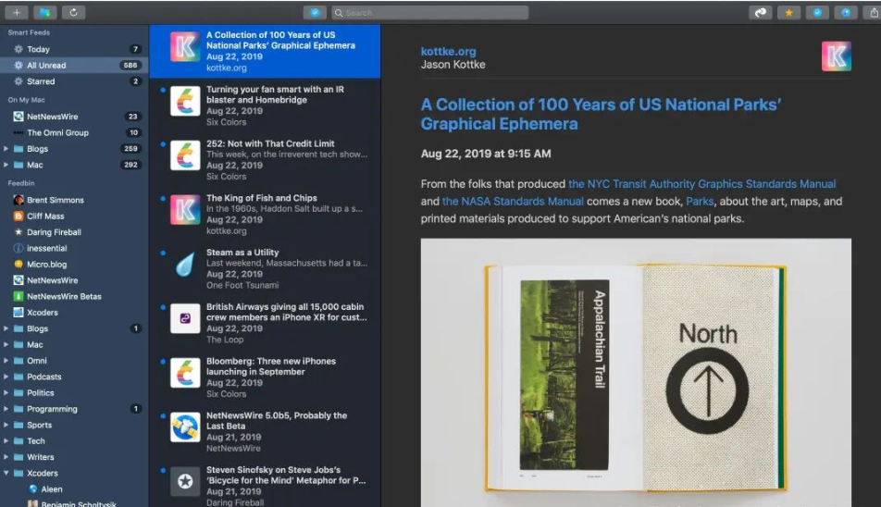Select the Today smart feed
881x507 pixels.
(x=74, y=49)
